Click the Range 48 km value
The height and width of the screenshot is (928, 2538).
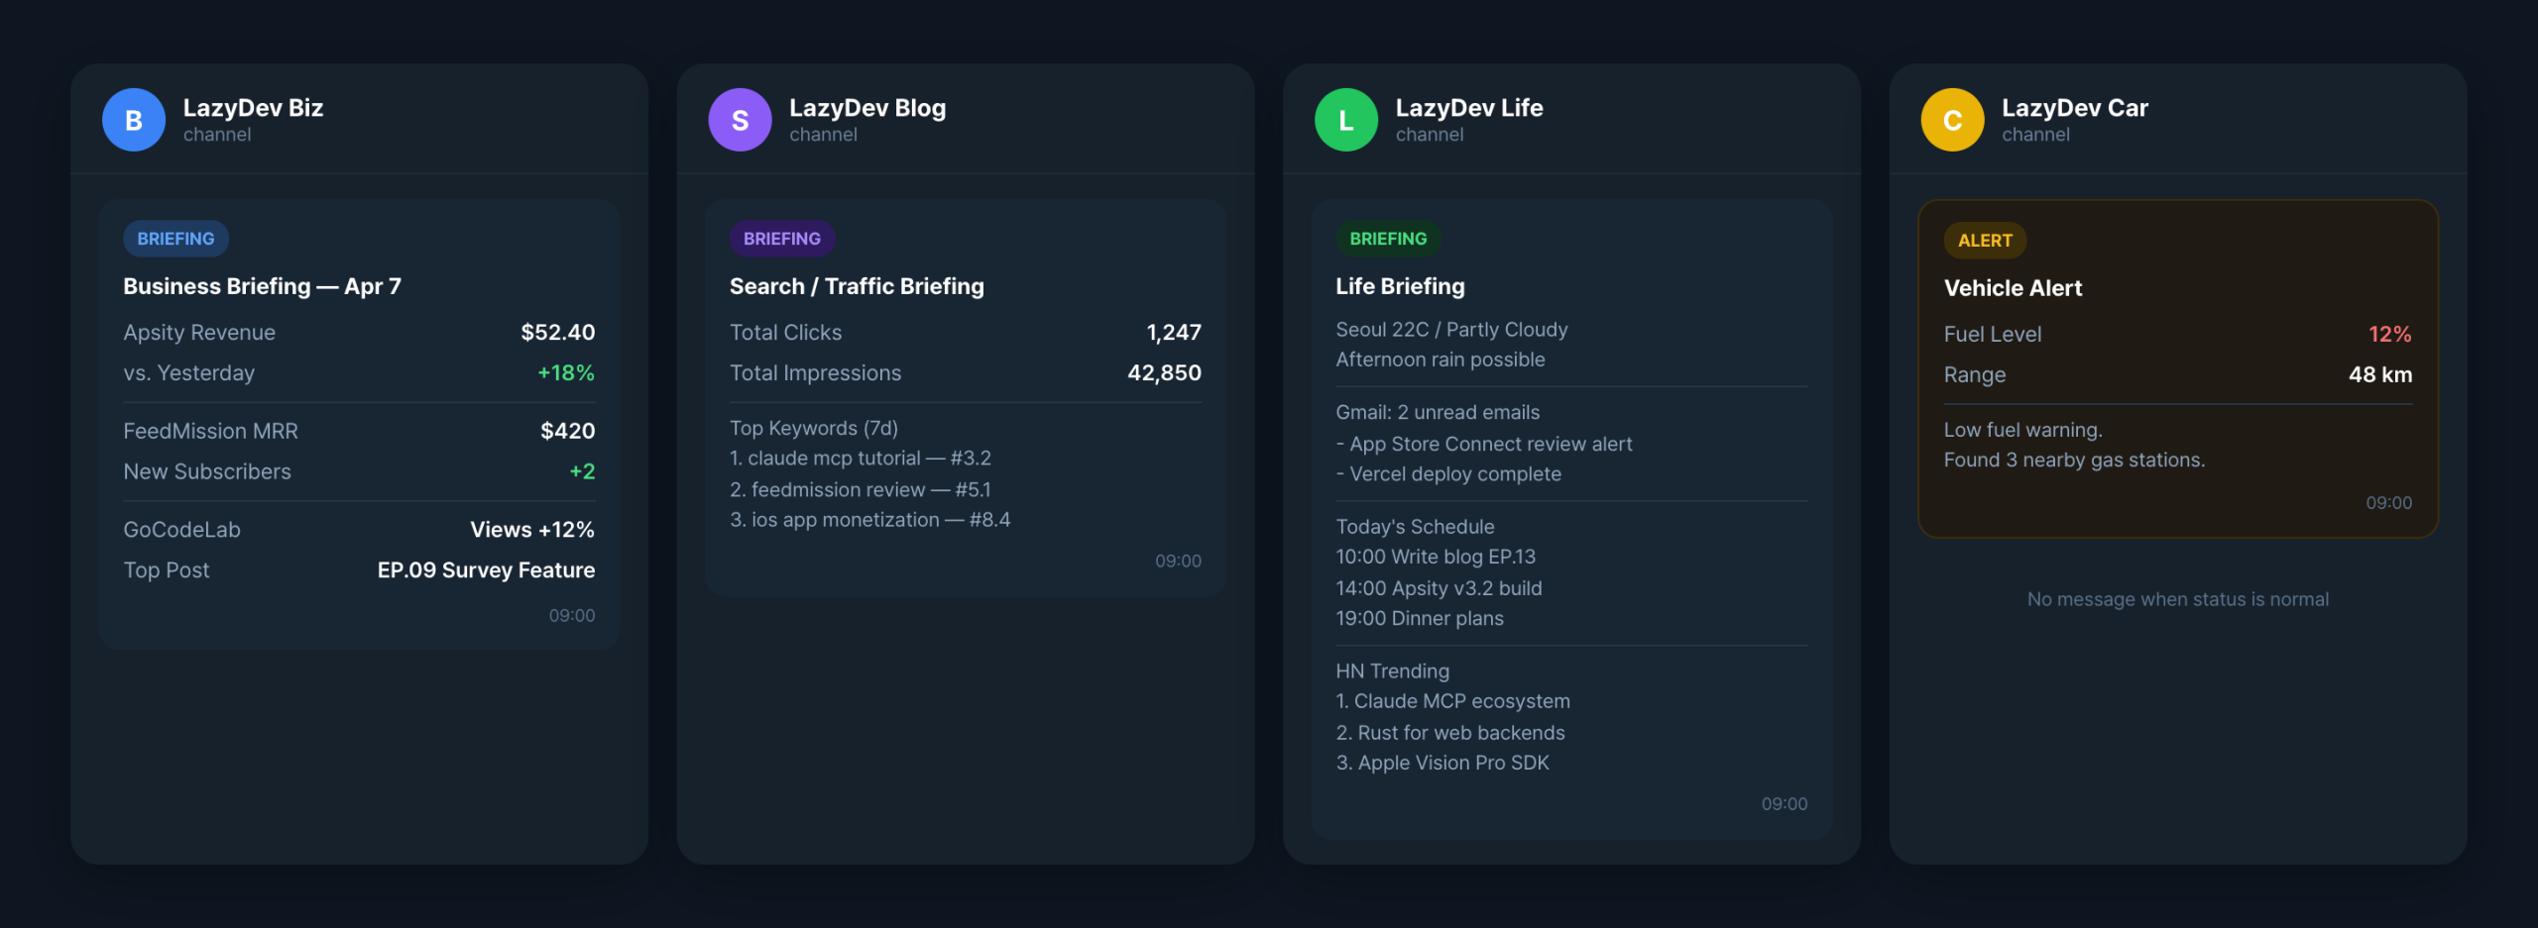pos(2381,374)
